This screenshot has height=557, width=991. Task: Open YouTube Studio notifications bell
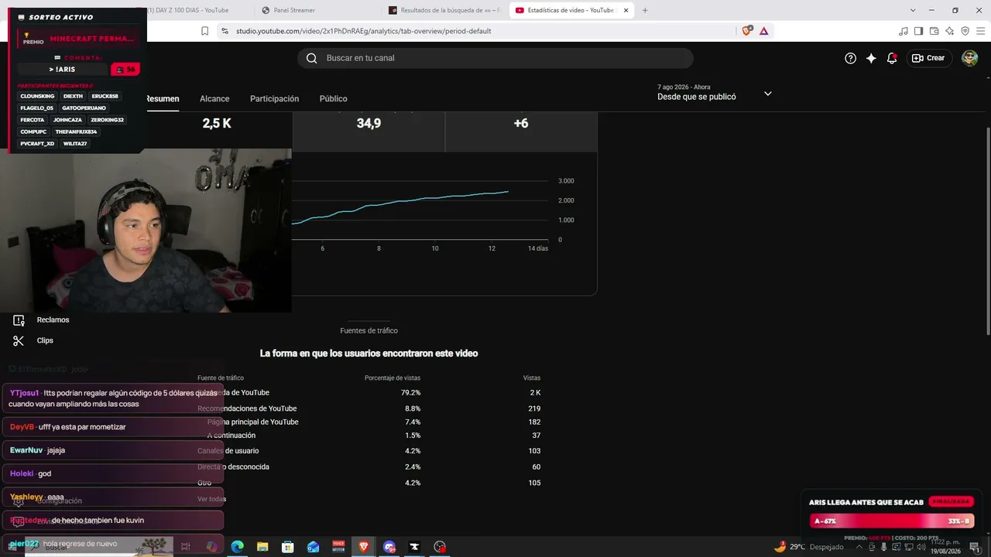(x=892, y=58)
